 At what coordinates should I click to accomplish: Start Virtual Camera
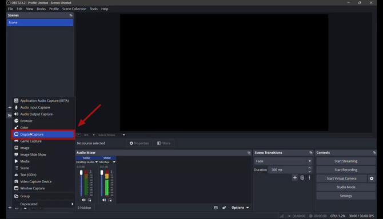pyautogui.click(x=341, y=179)
